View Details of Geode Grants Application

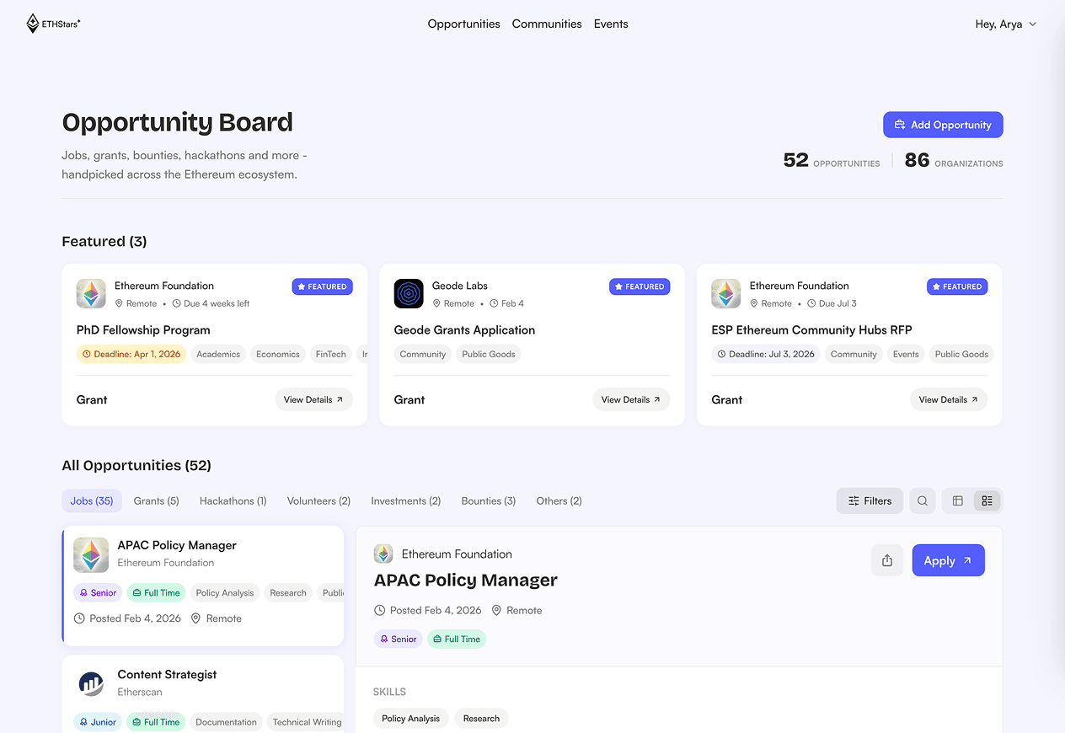tap(631, 399)
